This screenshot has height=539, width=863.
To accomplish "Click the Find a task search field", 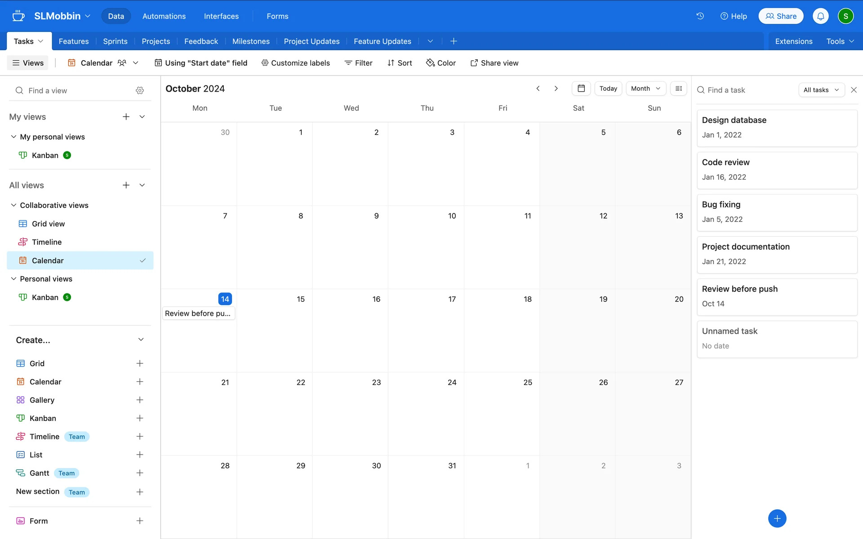I will tap(746, 90).
